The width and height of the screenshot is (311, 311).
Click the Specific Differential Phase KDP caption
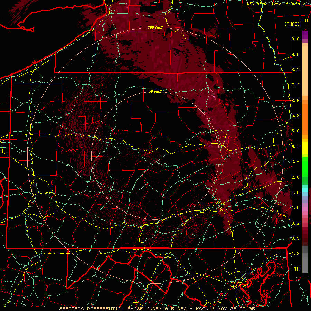tap(157, 309)
